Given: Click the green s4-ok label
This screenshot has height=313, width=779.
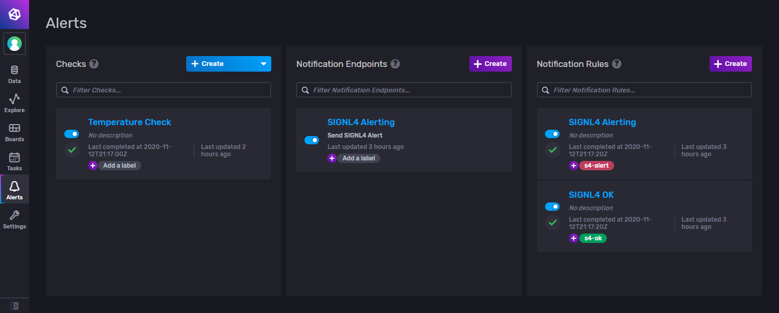Looking at the screenshot, I should click(x=593, y=238).
